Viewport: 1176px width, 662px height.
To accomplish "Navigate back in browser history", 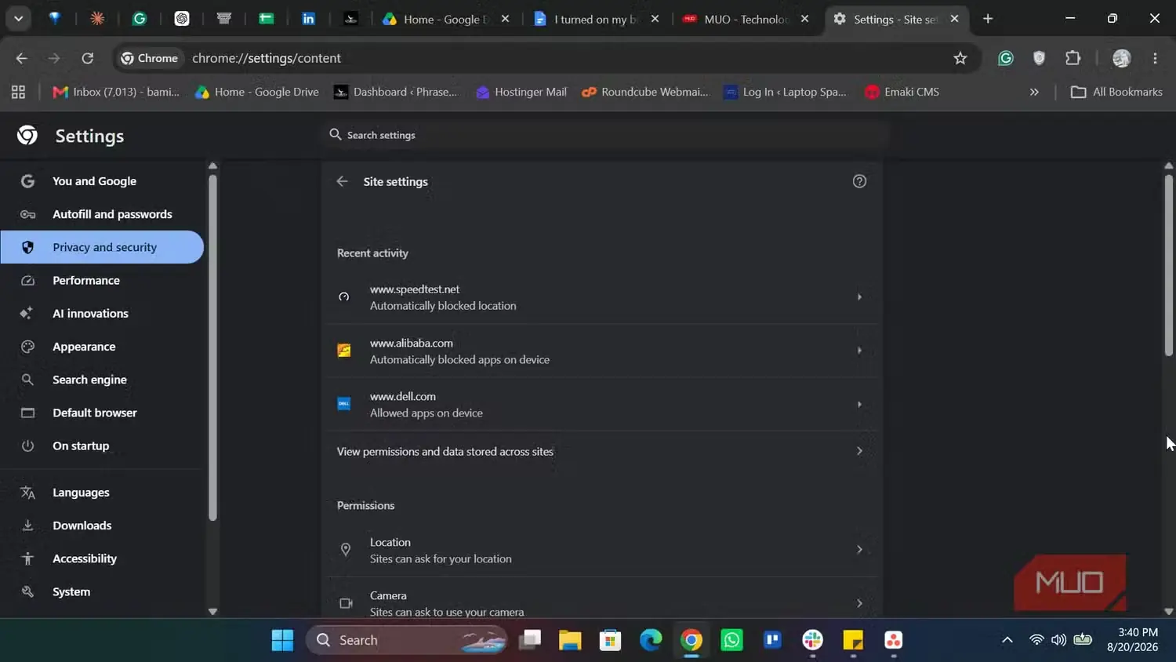I will pos(21,58).
